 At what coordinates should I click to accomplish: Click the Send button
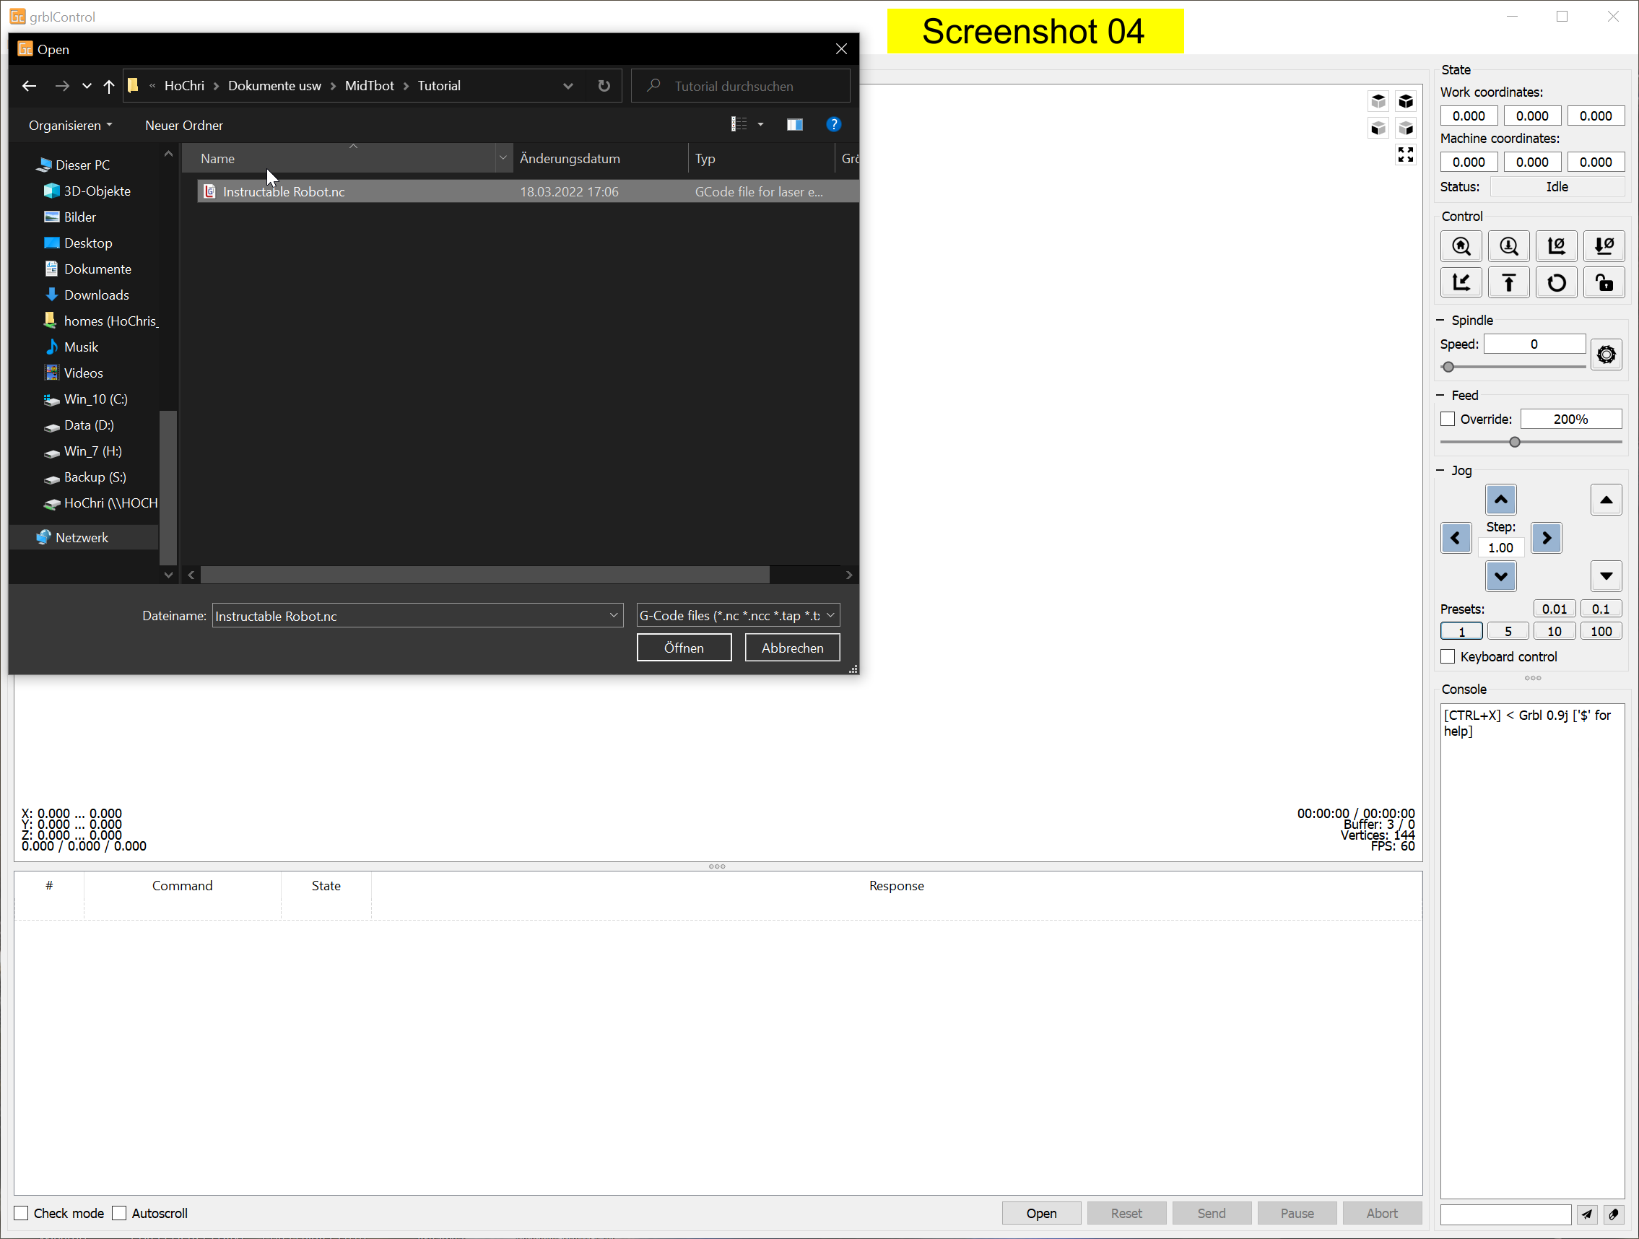pyautogui.click(x=1211, y=1213)
